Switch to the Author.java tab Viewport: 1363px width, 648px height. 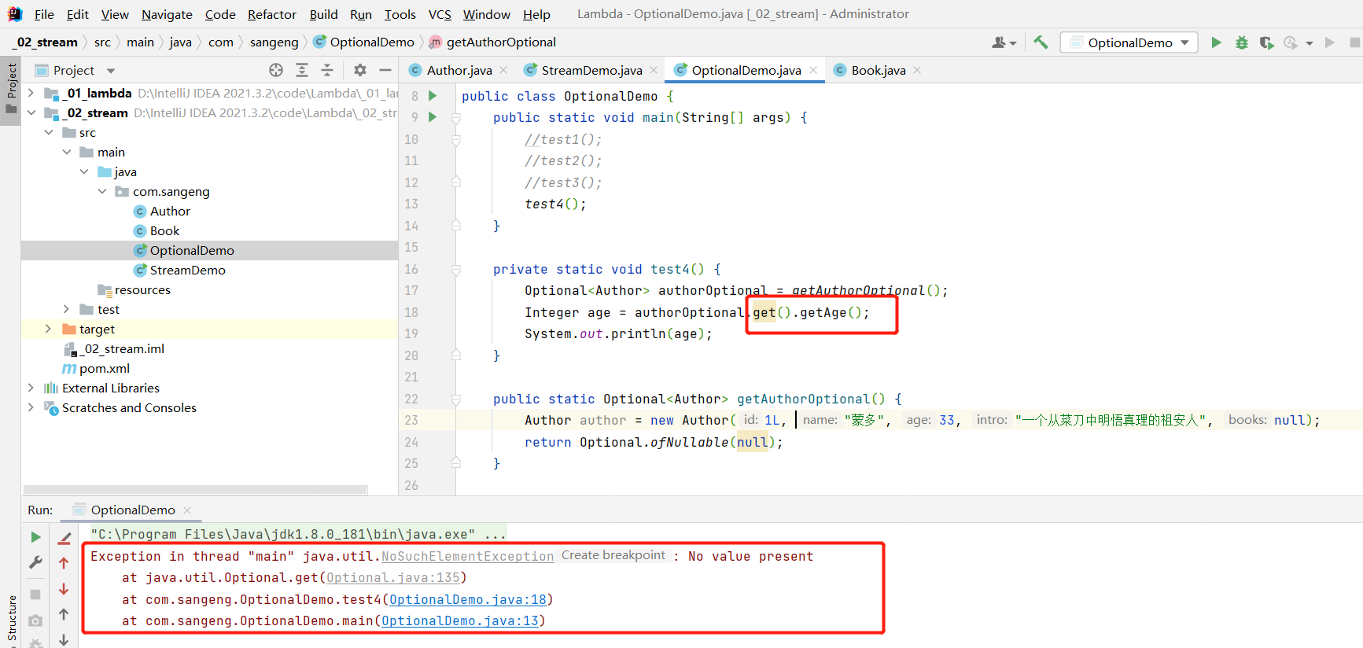click(x=459, y=70)
